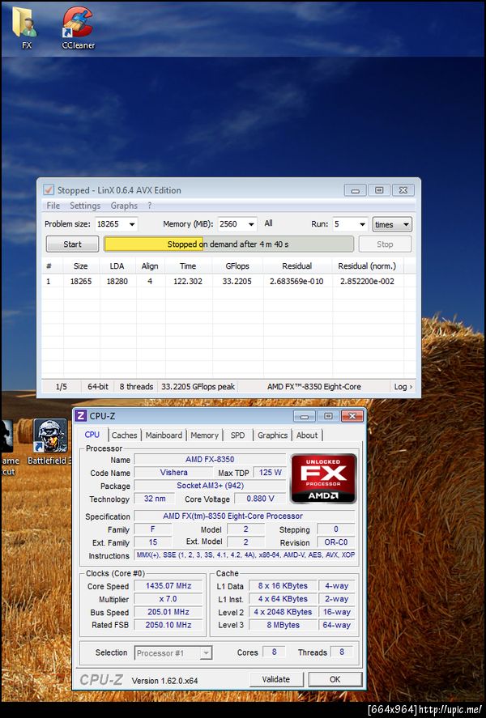Click Time value 122.302 in results

pyautogui.click(x=188, y=281)
